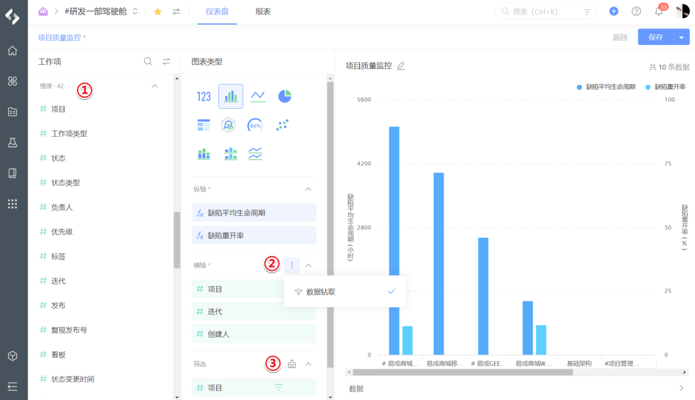Screen dimensions: 695x400
Task: Click the blue plus create icon
Action: (x=614, y=11)
